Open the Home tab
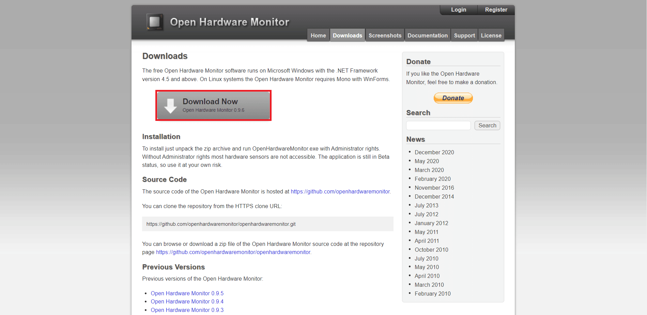647x315 pixels. pos(318,35)
